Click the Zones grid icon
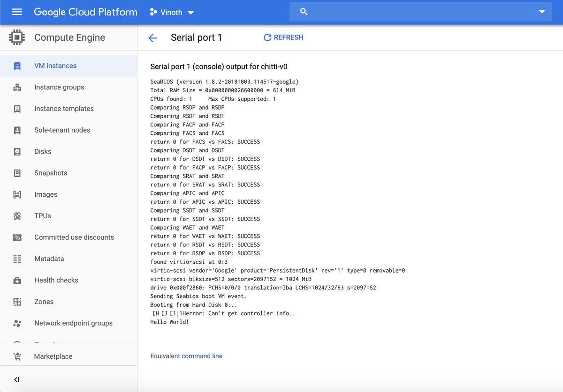The height and width of the screenshot is (392, 563). pyautogui.click(x=17, y=302)
